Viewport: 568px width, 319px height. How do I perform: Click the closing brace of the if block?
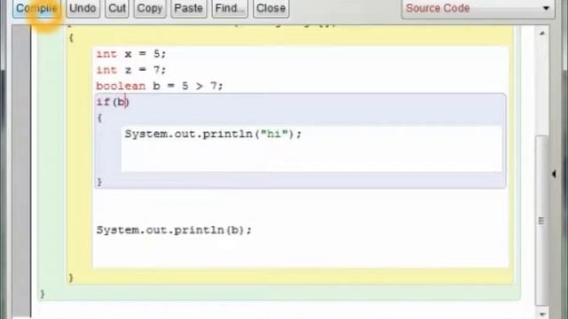click(99, 182)
